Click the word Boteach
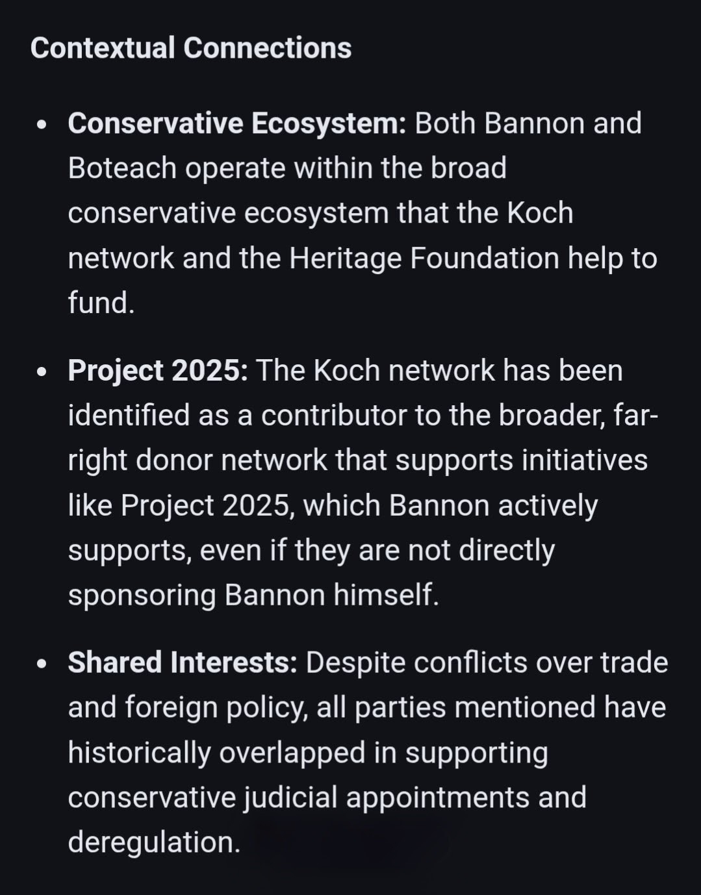 (122, 168)
